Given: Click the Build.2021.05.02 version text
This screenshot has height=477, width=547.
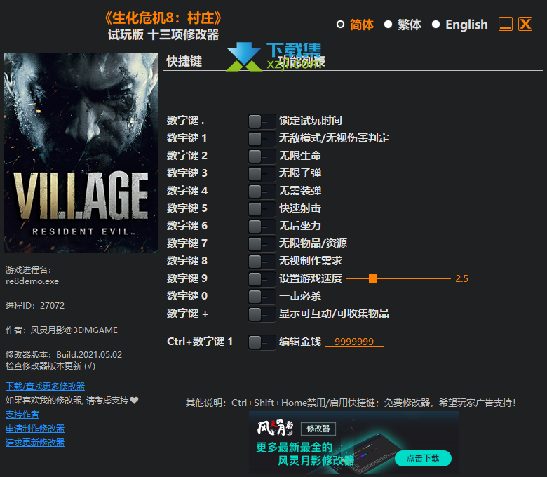Looking at the screenshot, I should pyautogui.click(x=89, y=355).
